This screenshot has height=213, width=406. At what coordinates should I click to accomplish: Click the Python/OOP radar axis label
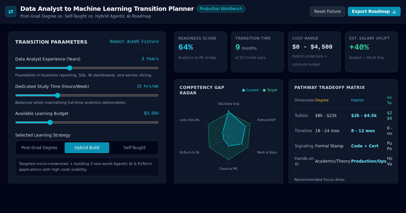point(266,120)
